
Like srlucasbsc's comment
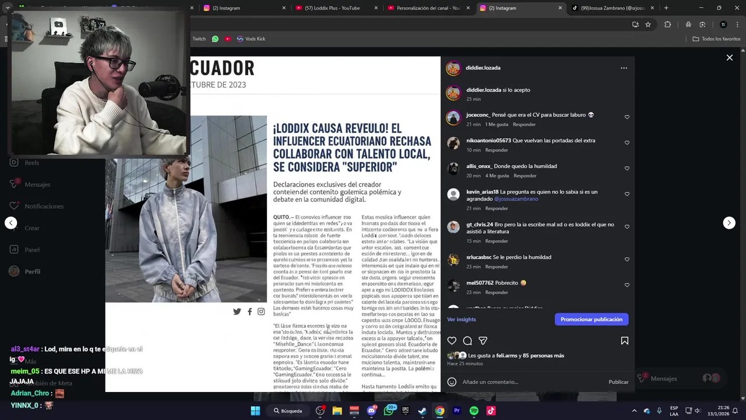coord(627,260)
